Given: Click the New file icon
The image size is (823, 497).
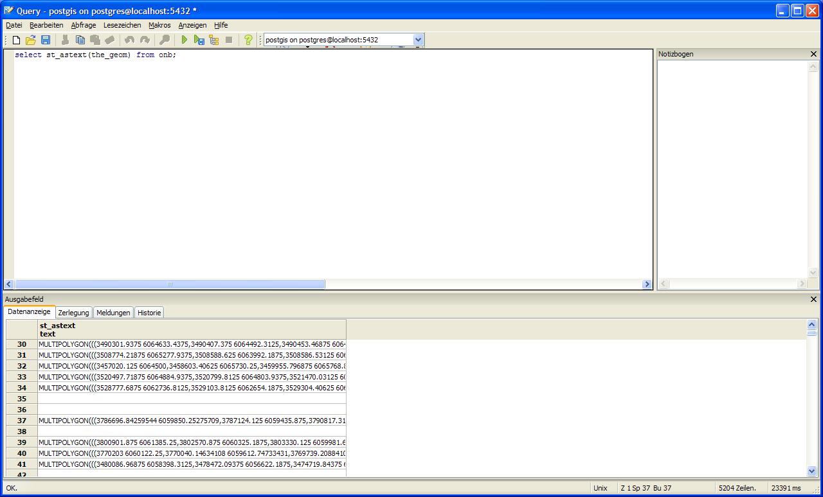Looking at the screenshot, I should pyautogui.click(x=17, y=40).
